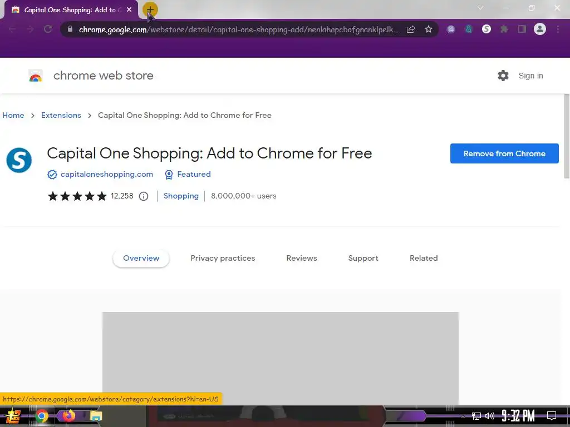Launch Firefox from the taskbar
570x427 pixels.
(x=68, y=415)
